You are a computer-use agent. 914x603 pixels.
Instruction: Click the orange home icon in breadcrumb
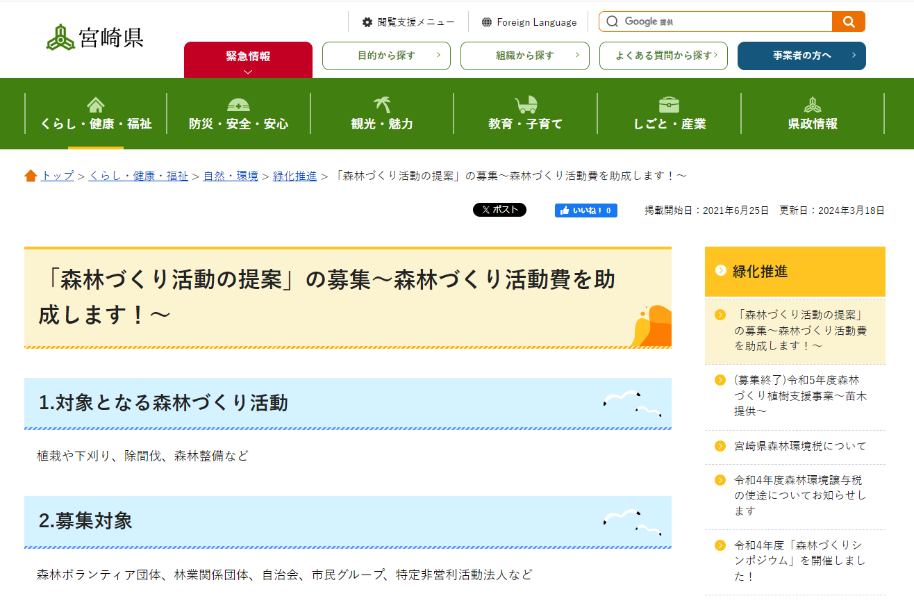tap(31, 176)
